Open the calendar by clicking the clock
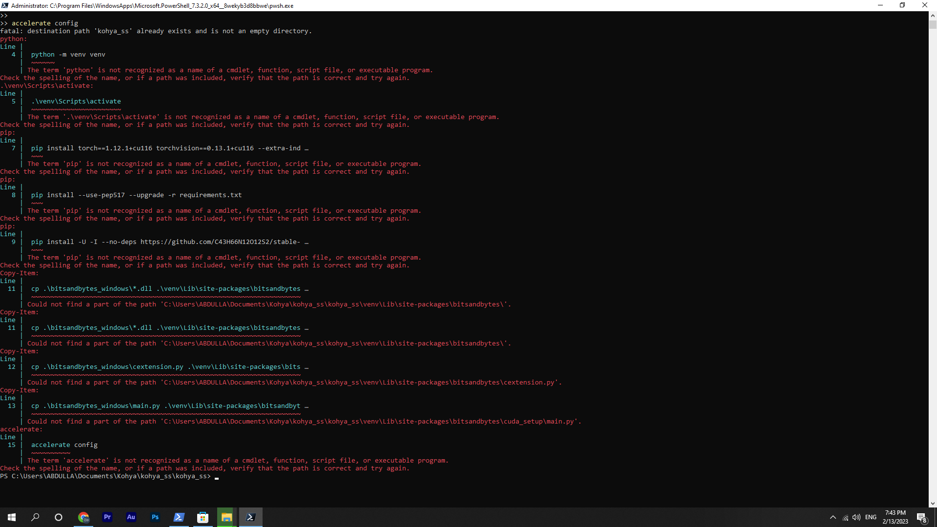 [895, 517]
